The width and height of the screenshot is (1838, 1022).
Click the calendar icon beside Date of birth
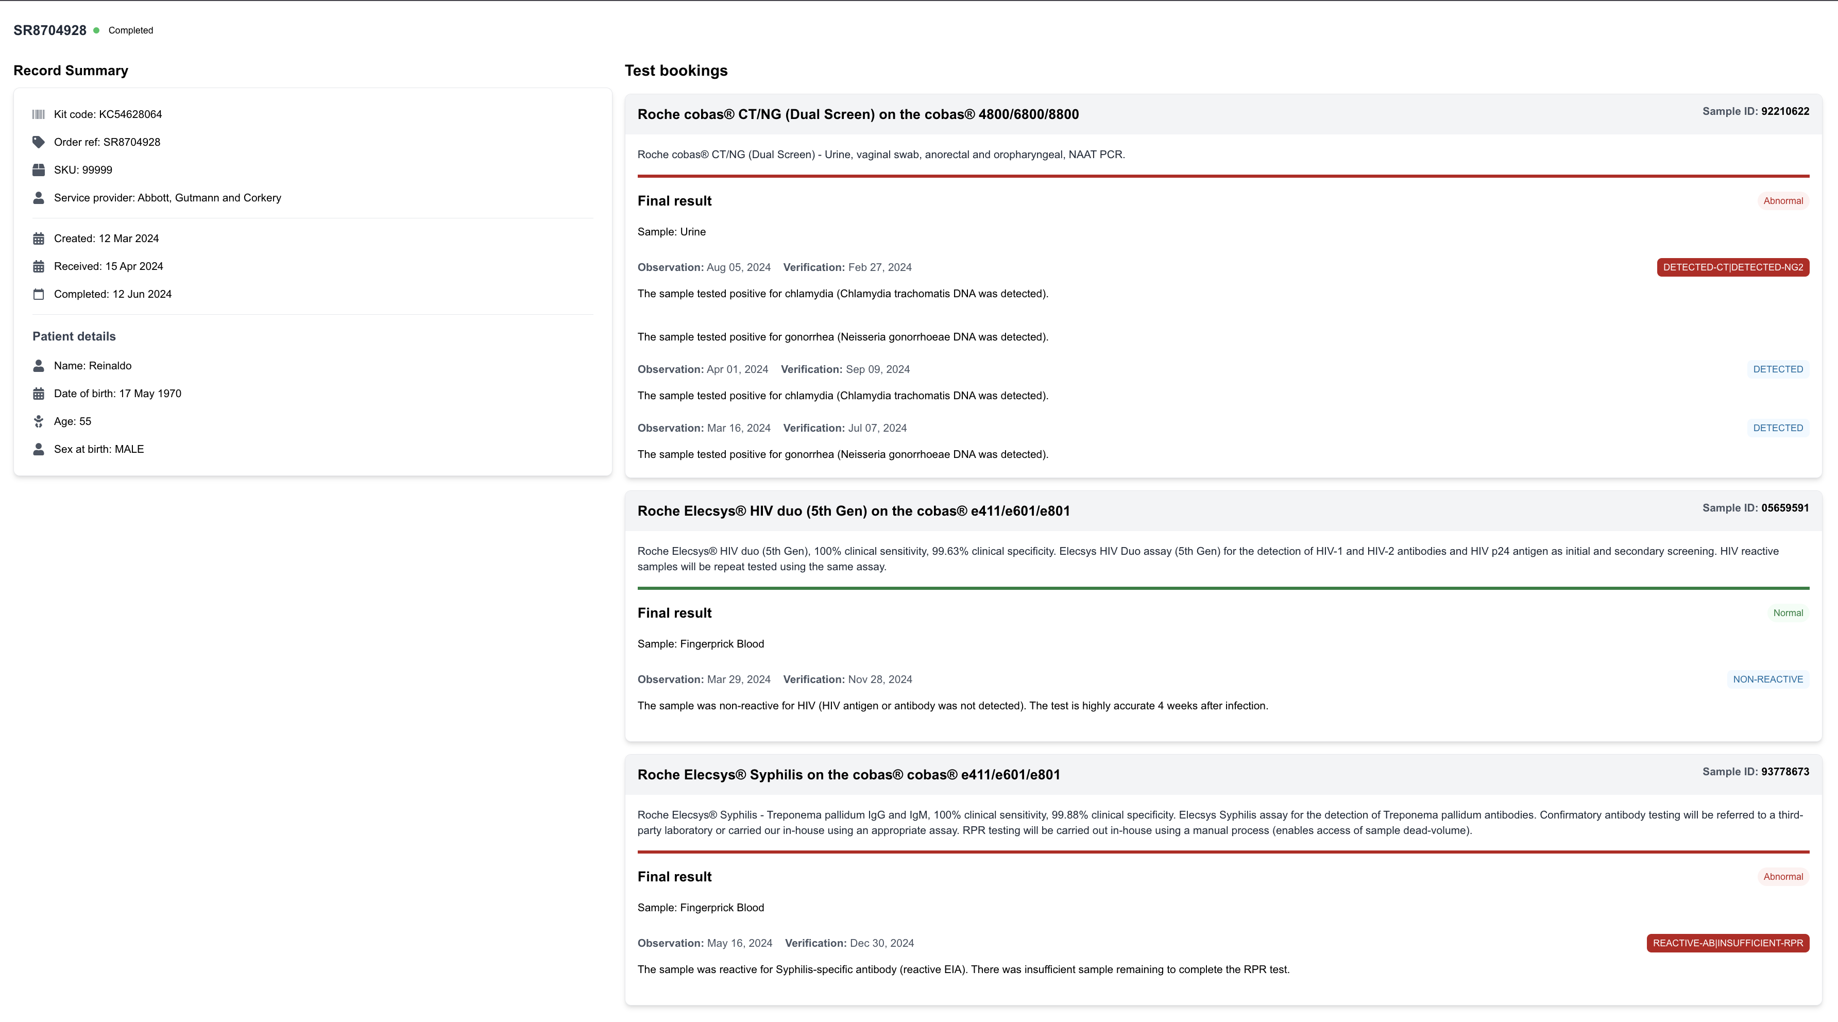click(x=39, y=393)
